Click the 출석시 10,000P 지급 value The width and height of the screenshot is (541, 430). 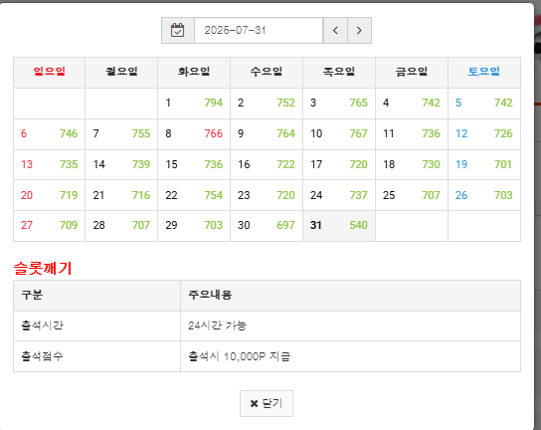[239, 356]
